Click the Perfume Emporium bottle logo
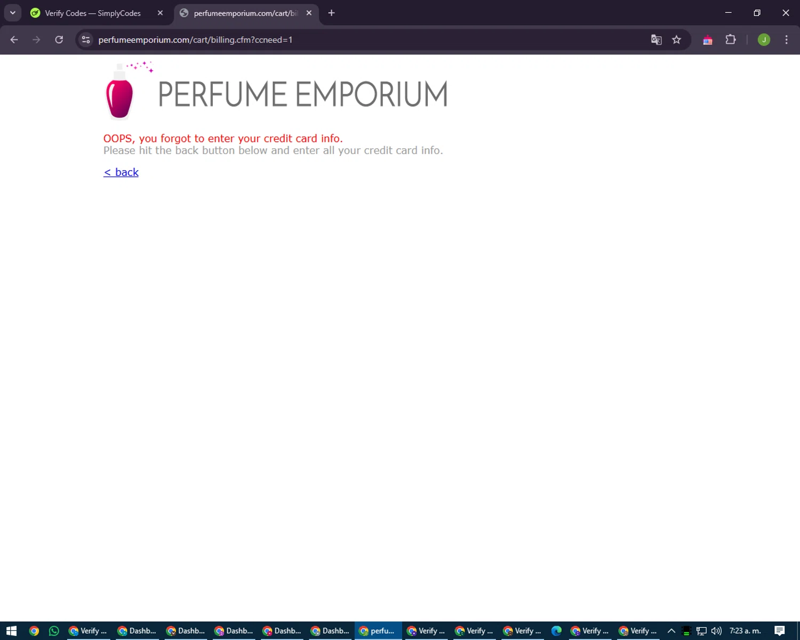 [x=128, y=91]
